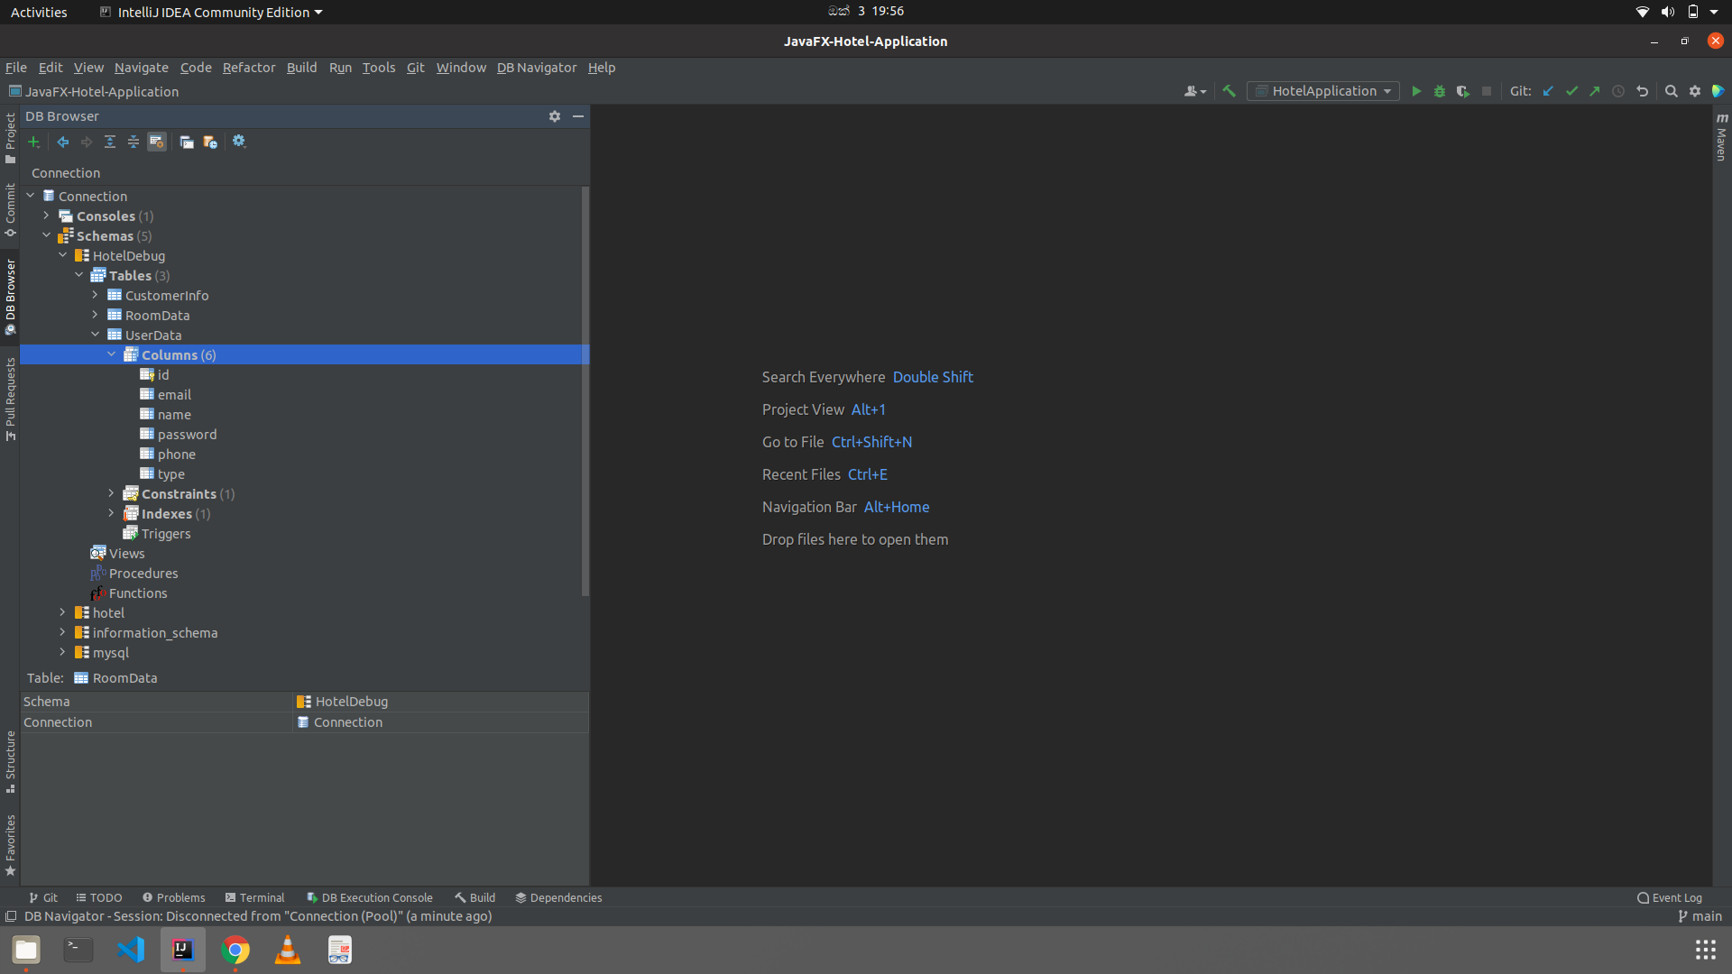
Task: Click the Expand All icon in DB Browser
Action: 110,142
